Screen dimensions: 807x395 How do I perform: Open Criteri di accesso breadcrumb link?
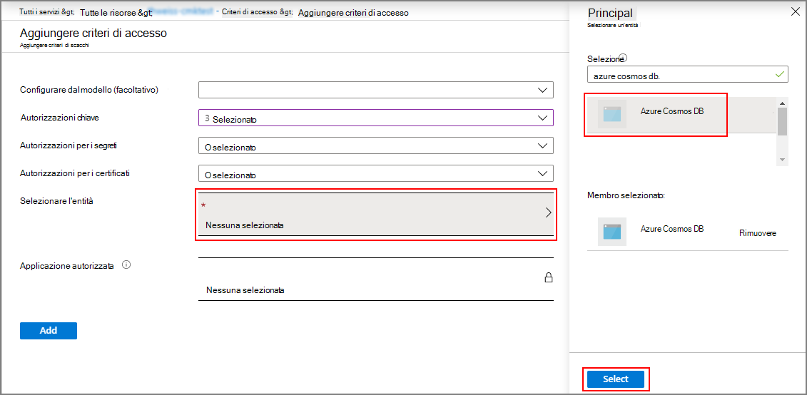click(257, 12)
